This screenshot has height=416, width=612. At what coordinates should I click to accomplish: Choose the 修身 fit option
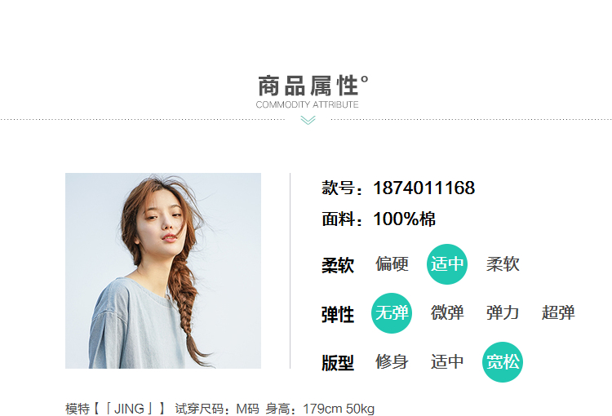point(392,361)
